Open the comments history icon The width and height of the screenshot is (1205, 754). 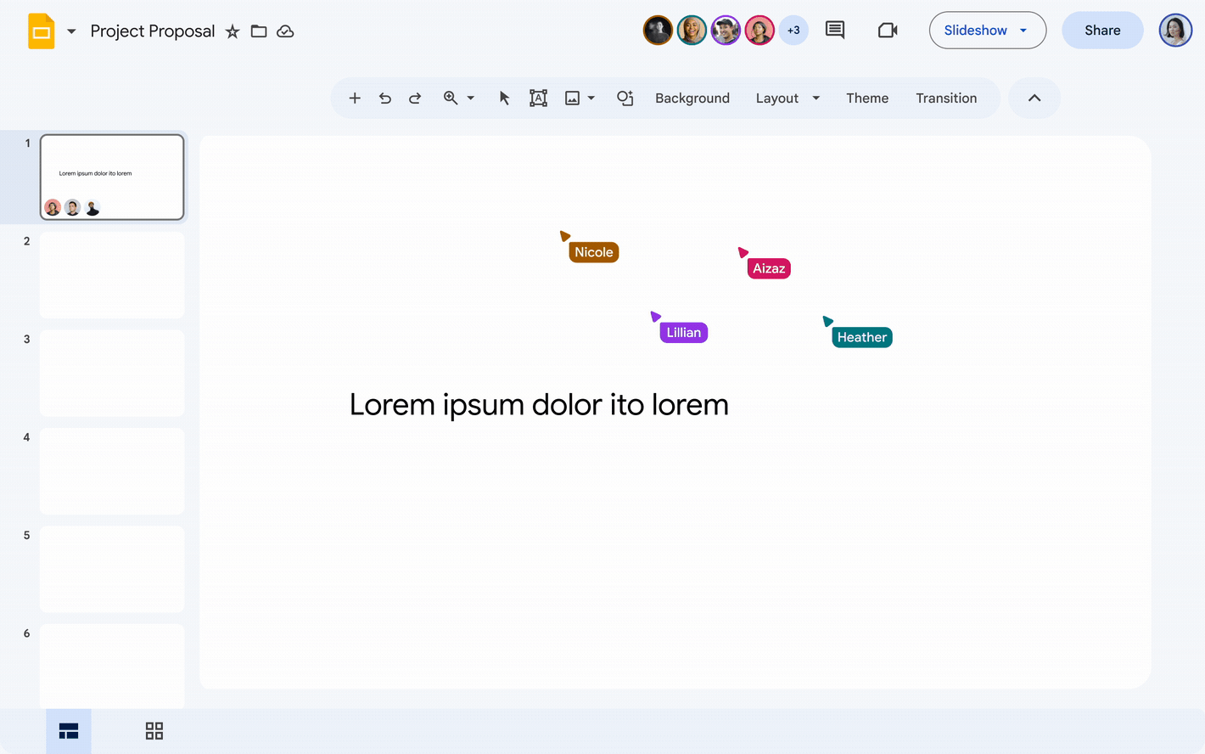click(835, 31)
